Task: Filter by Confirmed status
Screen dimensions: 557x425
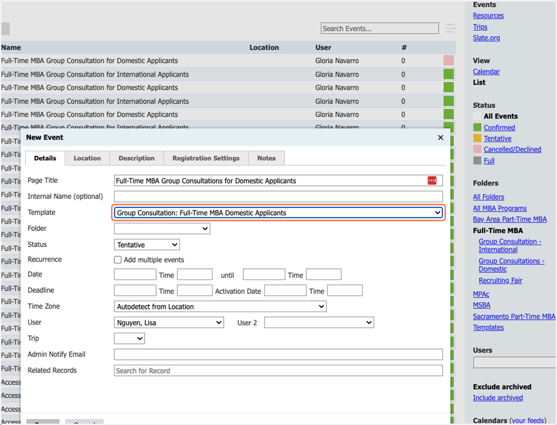Action: point(499,127)
